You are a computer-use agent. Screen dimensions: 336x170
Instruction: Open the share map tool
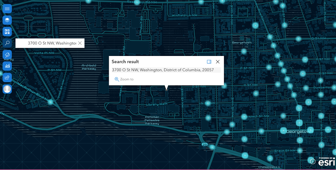point(7,77)
